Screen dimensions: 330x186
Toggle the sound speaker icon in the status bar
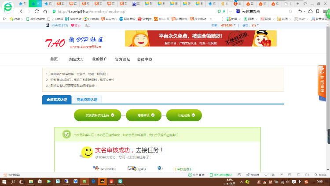click(x=307, y=175)
